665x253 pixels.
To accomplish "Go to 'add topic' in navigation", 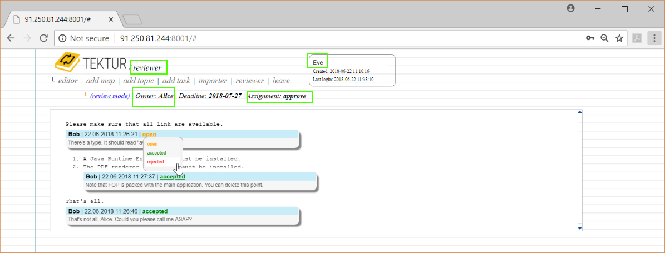I will click(x=138, y=81).
